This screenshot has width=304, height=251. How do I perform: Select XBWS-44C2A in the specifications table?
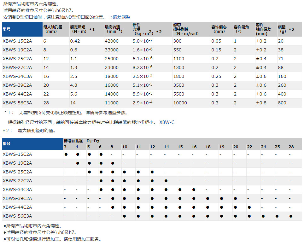pyautogui.click(x=17, y=94)
